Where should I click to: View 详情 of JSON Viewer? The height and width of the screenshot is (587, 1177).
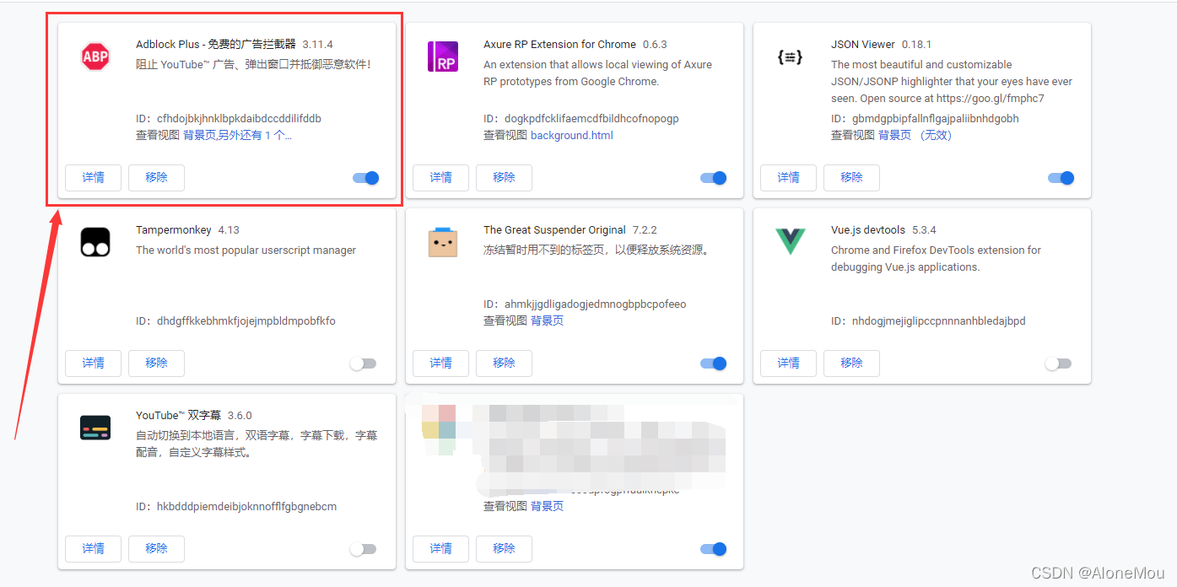click(789, 178)
